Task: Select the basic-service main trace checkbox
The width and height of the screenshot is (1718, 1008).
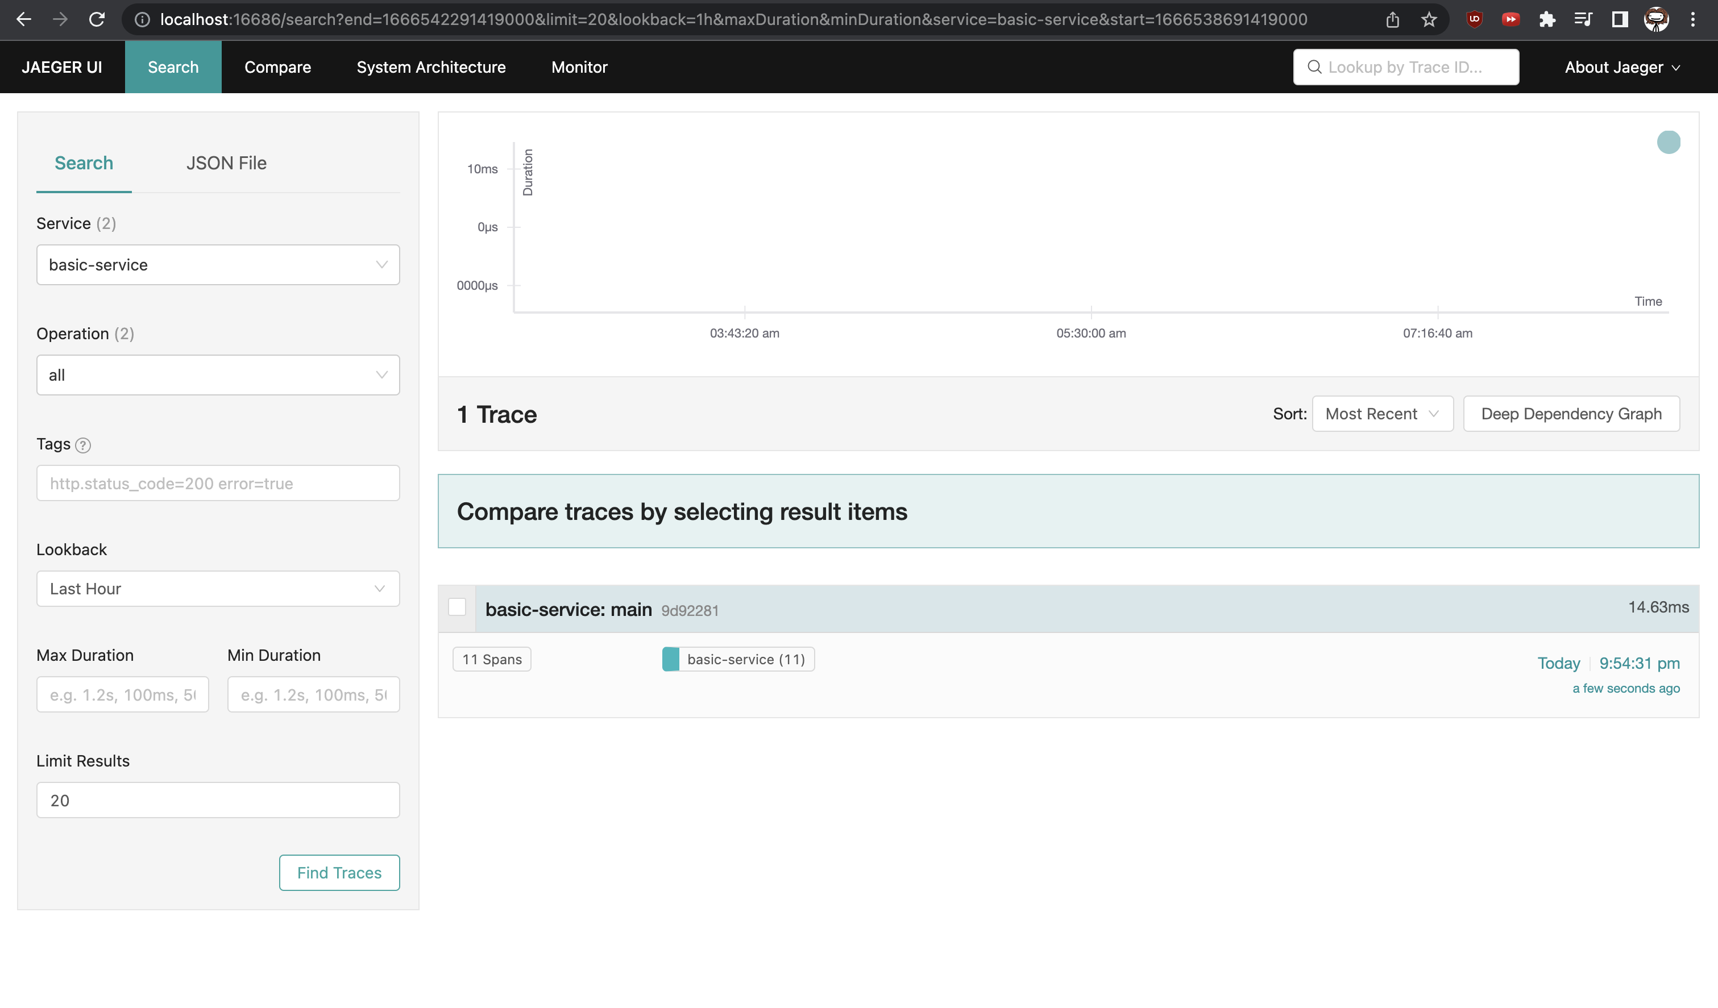Action: [x=457, y=607]
